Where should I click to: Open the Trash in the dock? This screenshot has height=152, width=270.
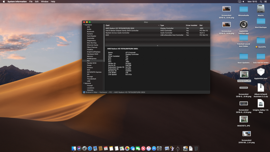[x=196, y=148]
